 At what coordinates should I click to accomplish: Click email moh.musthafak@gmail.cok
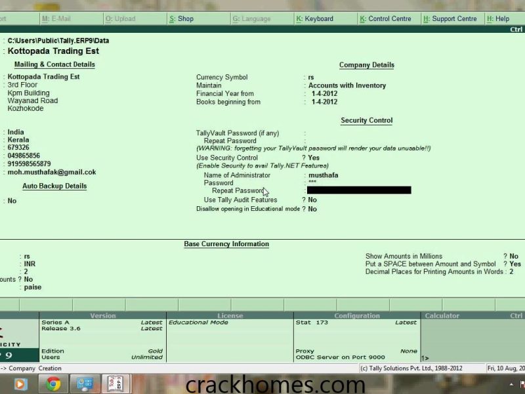pos(52,172)
